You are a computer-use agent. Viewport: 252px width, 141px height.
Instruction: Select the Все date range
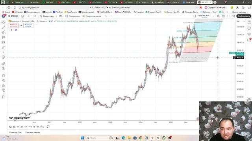tap(42, 127)
